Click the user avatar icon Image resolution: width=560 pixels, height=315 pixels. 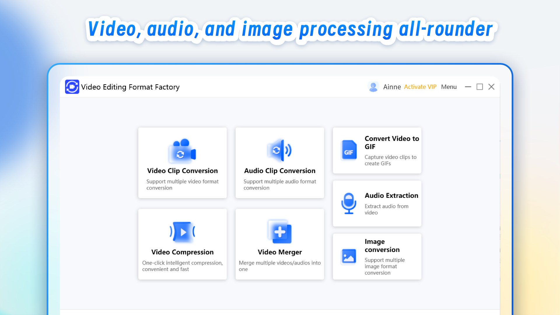click(x=373, y=87)
